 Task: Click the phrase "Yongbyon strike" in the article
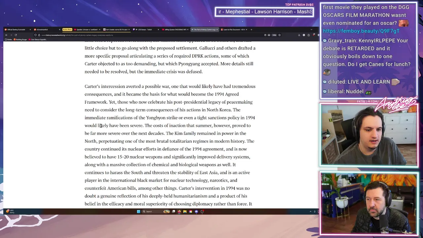coord(162,118)
